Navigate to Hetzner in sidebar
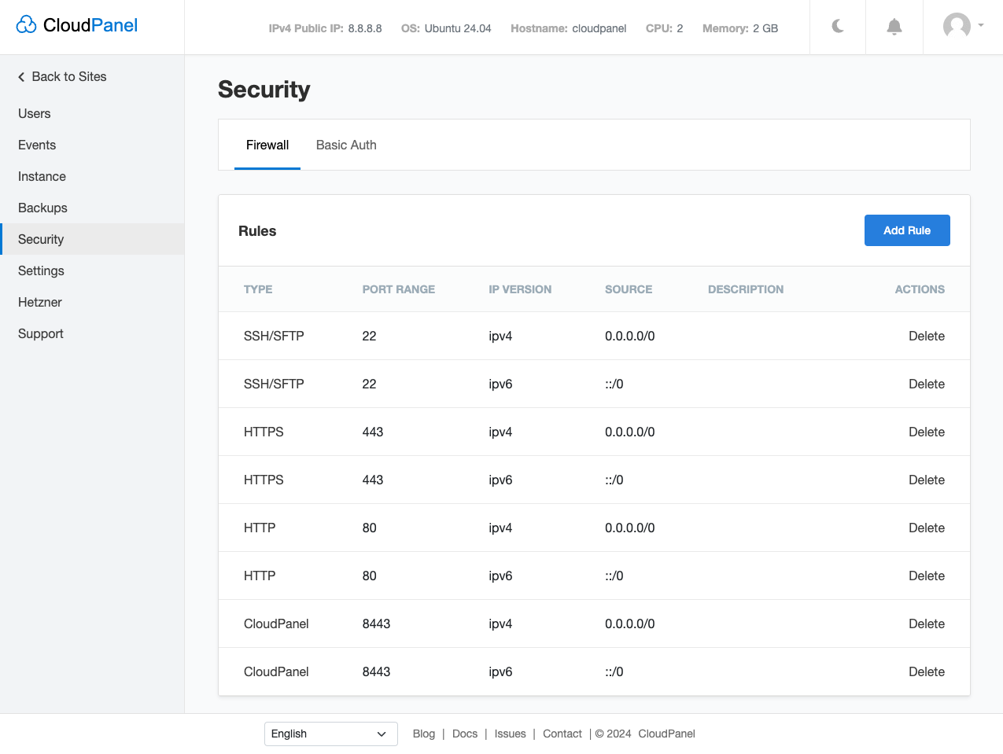Image resolution: width=1003 pixels, height=754 pixels. tap(40, 303)
